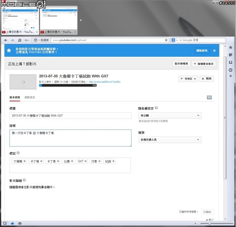Image resolution: width=236 pixels, height=227 pixels.
Task: Click the 一般連線 security badge
Action: pyautogui.click(x=41, y=40)
